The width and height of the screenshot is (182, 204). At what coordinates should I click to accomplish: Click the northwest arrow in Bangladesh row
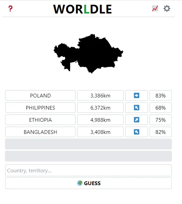tap(137, 132)
